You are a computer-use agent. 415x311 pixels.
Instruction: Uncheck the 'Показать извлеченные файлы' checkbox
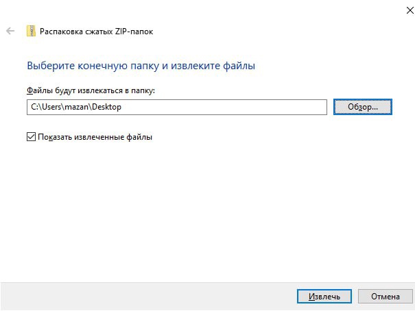pyautogui.click(x=31, y=137)
